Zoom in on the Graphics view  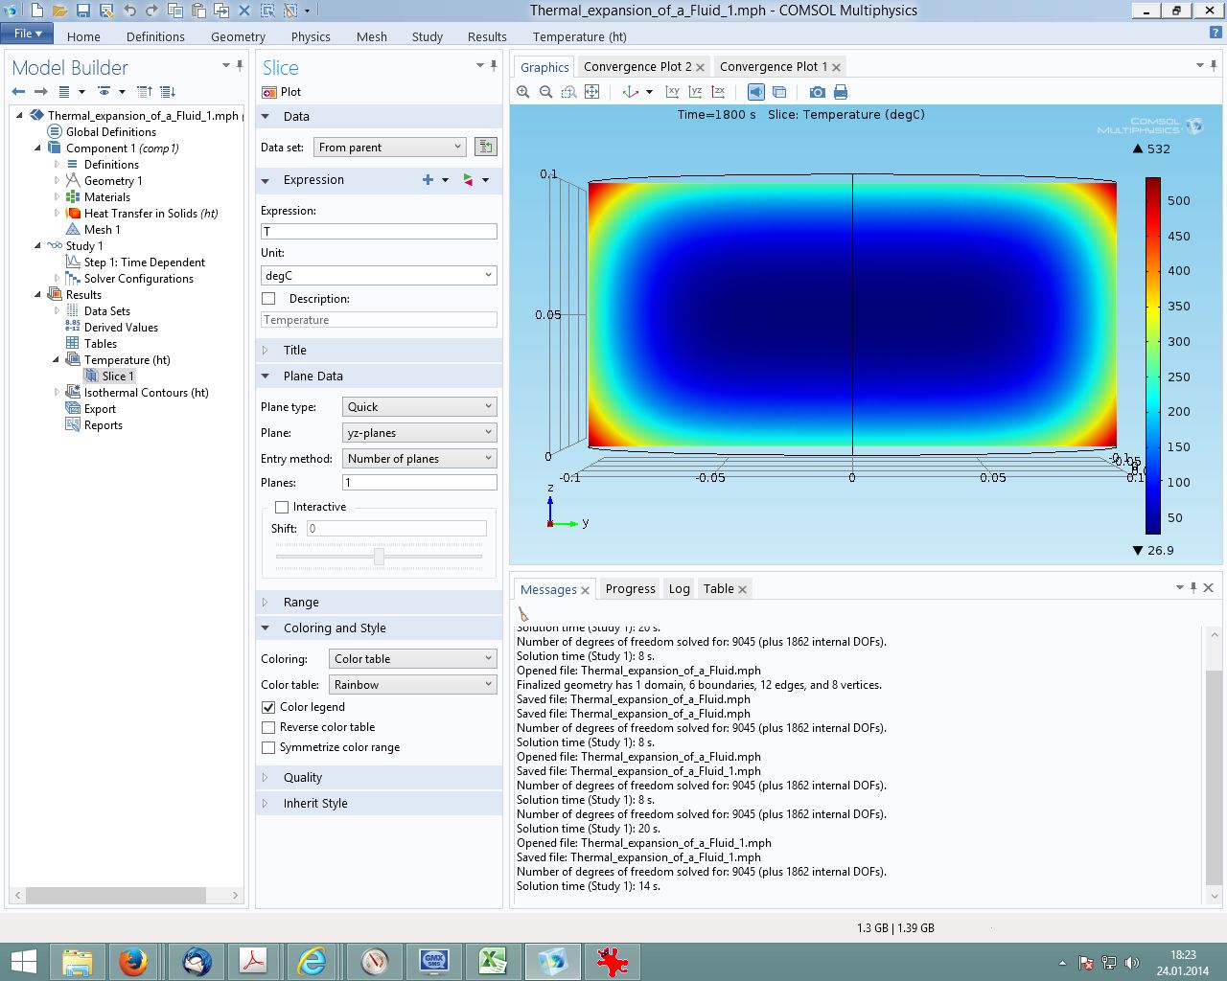coord(523,92)
